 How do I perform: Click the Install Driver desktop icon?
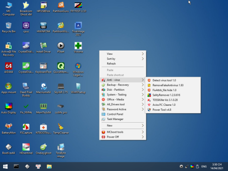(43, 48)
